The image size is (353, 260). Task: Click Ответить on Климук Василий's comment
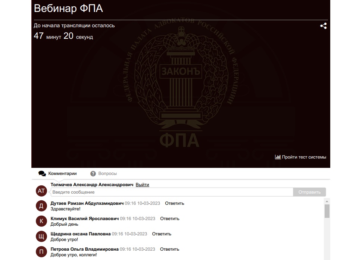click(x=169, y=219)
